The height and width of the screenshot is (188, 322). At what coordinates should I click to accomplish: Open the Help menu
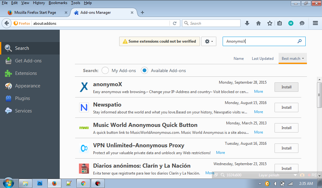88,3
